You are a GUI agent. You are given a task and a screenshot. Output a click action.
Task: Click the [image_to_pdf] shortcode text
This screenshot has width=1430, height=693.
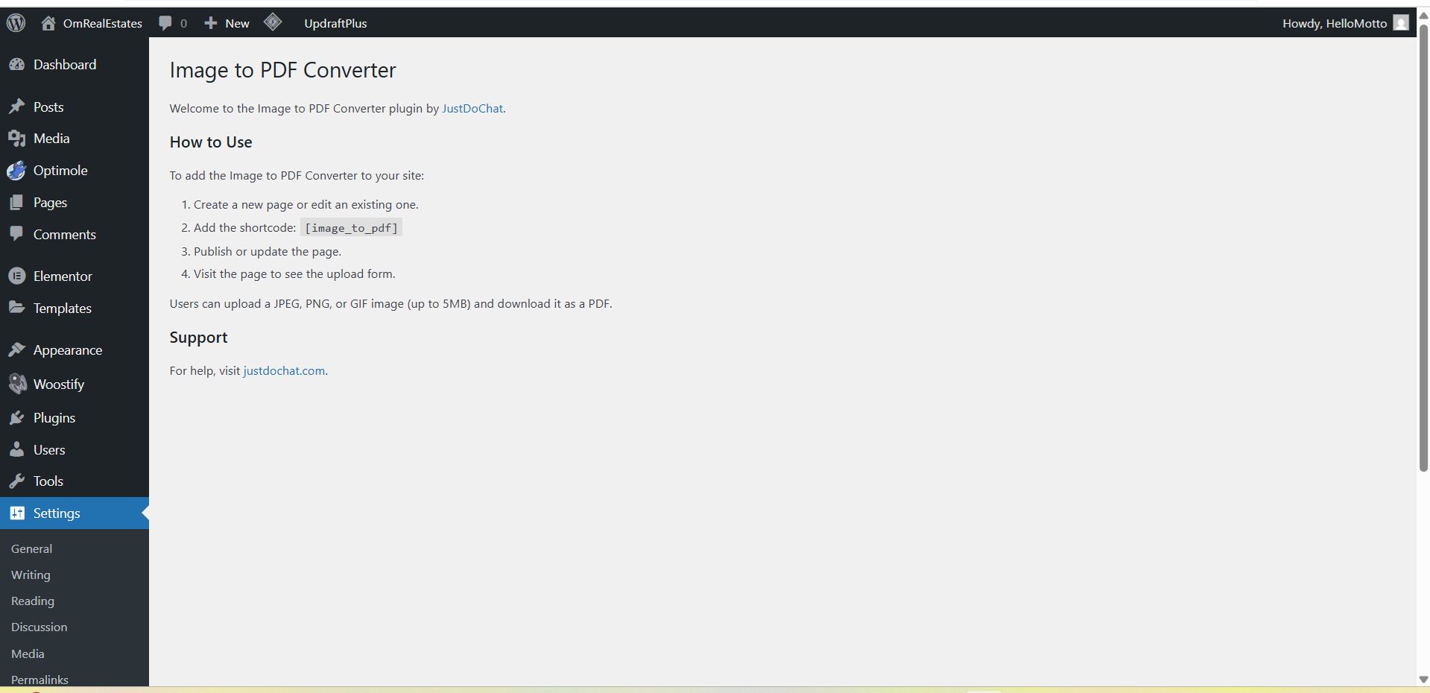pos(351,228)
